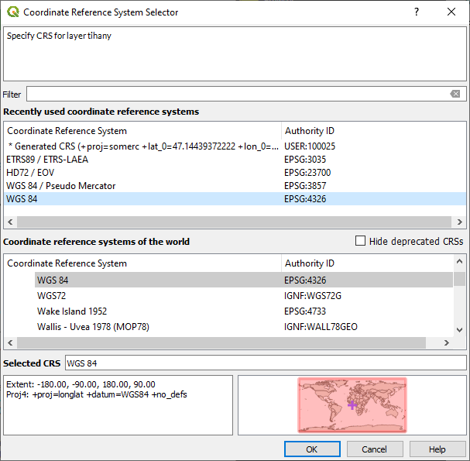The height and width of the screenshot is (461, 470).
Task: Select the Generated CRS USER:100025 row
Action: (x=235, y=146)
